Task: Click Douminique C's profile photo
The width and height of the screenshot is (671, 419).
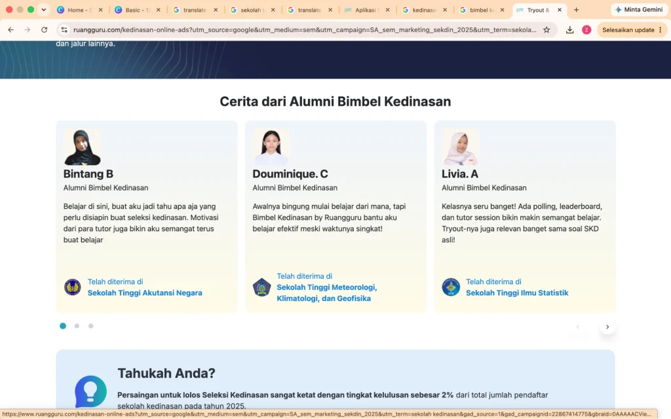Action: point(271,147)
